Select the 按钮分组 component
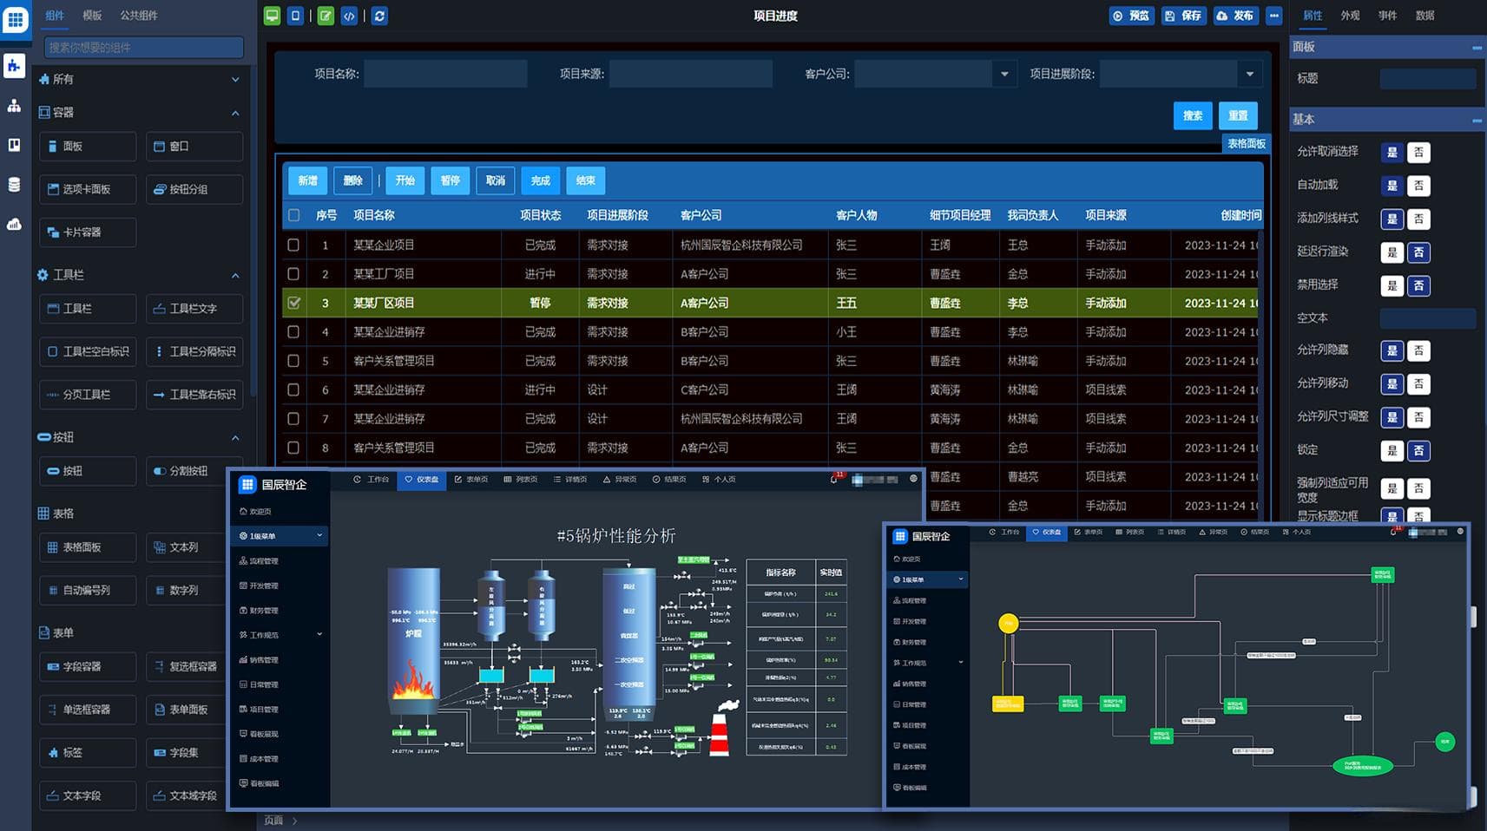 pos(194,189)
